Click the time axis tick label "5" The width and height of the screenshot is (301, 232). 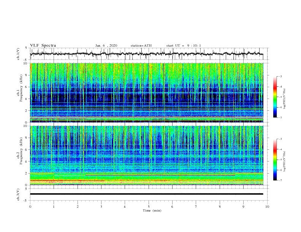coord(149,207)
